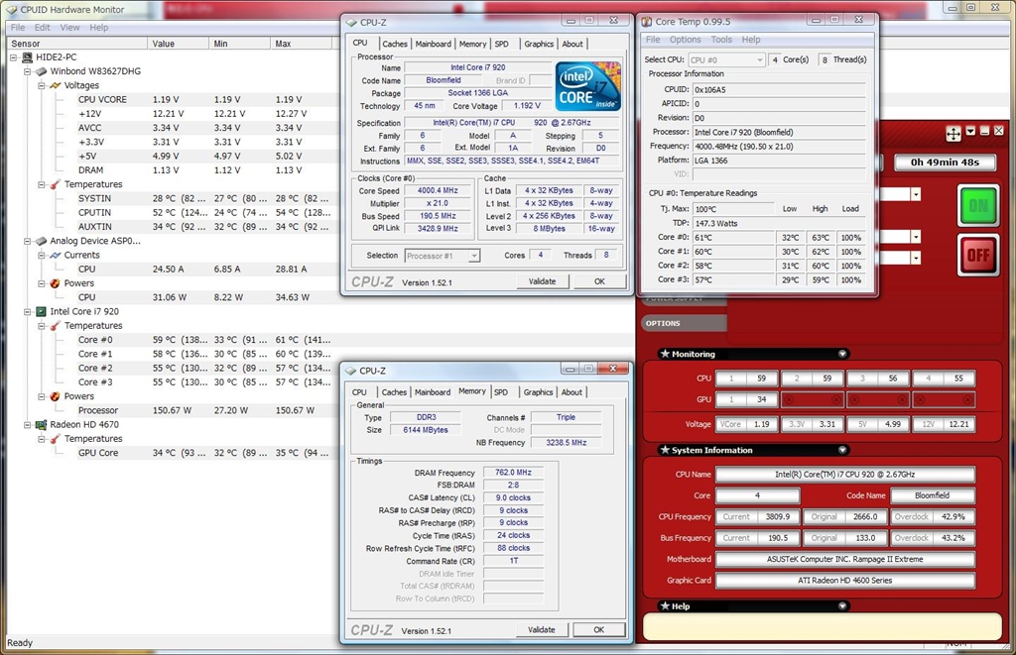
Task: Click the HIDE2-PC computer icon
Action: (28, 57)
